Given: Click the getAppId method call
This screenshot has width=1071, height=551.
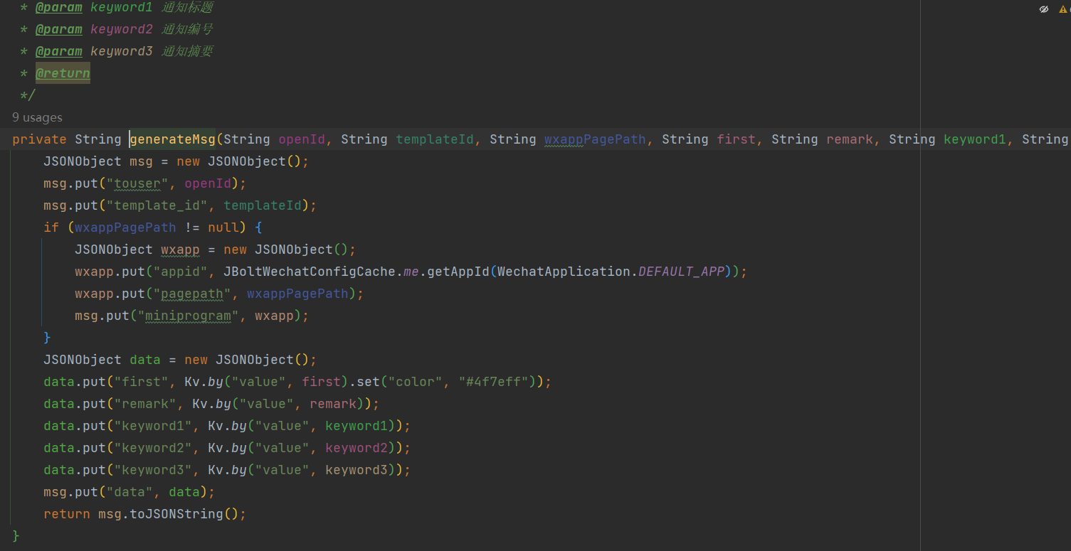Looking at the screenshot, I should click(x=458, y=272).
